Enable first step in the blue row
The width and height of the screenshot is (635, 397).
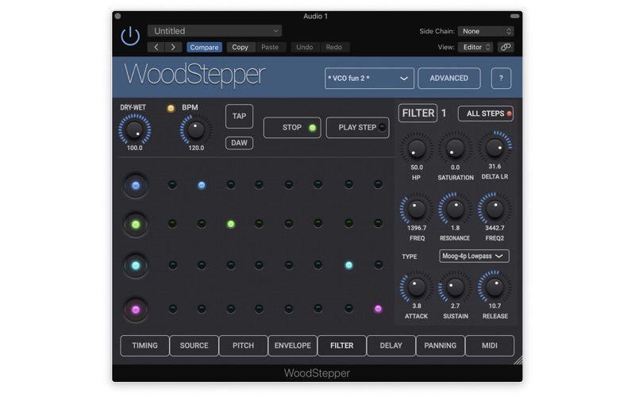point(172,185)
